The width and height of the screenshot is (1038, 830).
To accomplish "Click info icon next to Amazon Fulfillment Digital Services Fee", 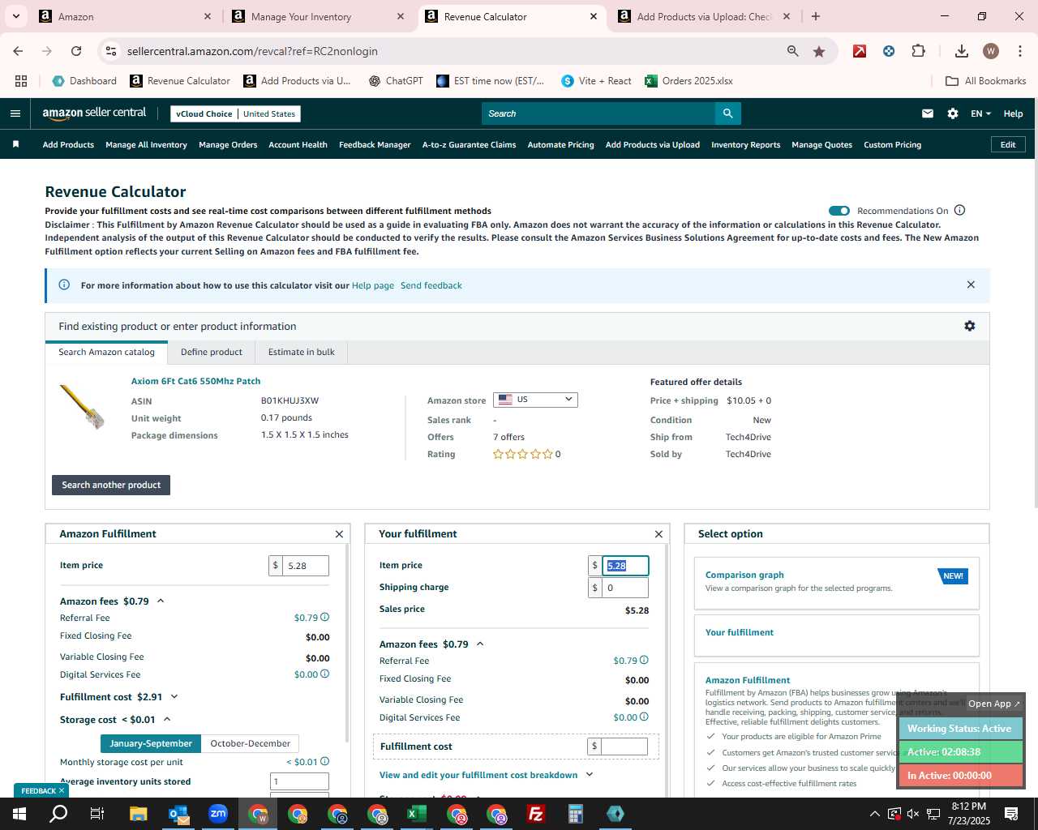I will tap(324, 674).
